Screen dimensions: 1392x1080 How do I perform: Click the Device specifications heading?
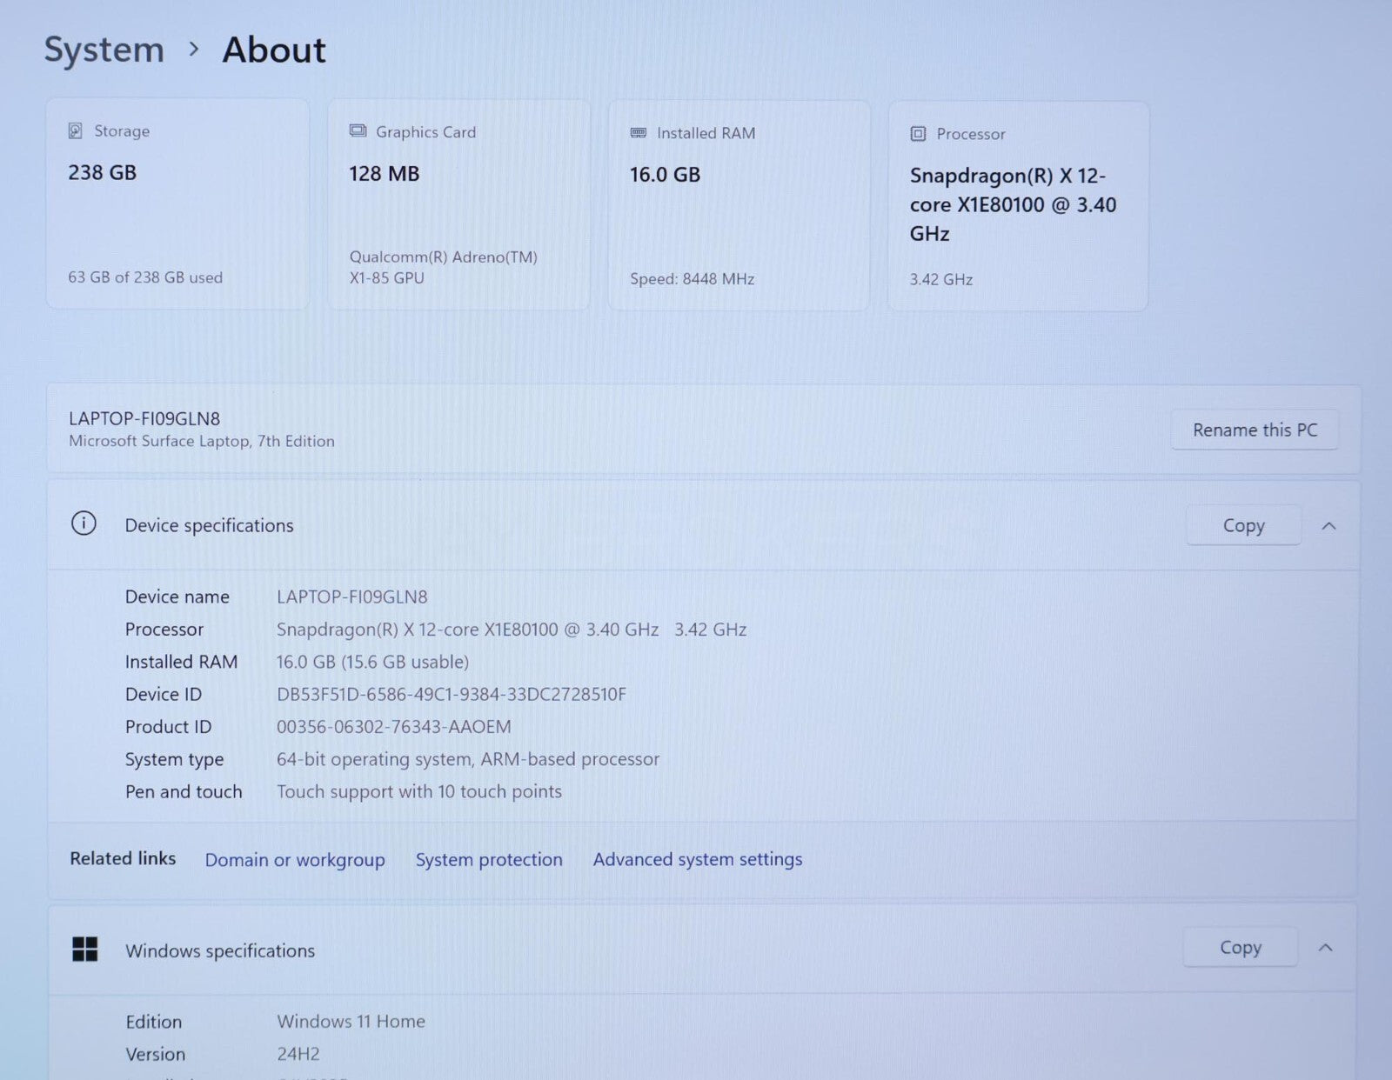[x=210, y=525]
